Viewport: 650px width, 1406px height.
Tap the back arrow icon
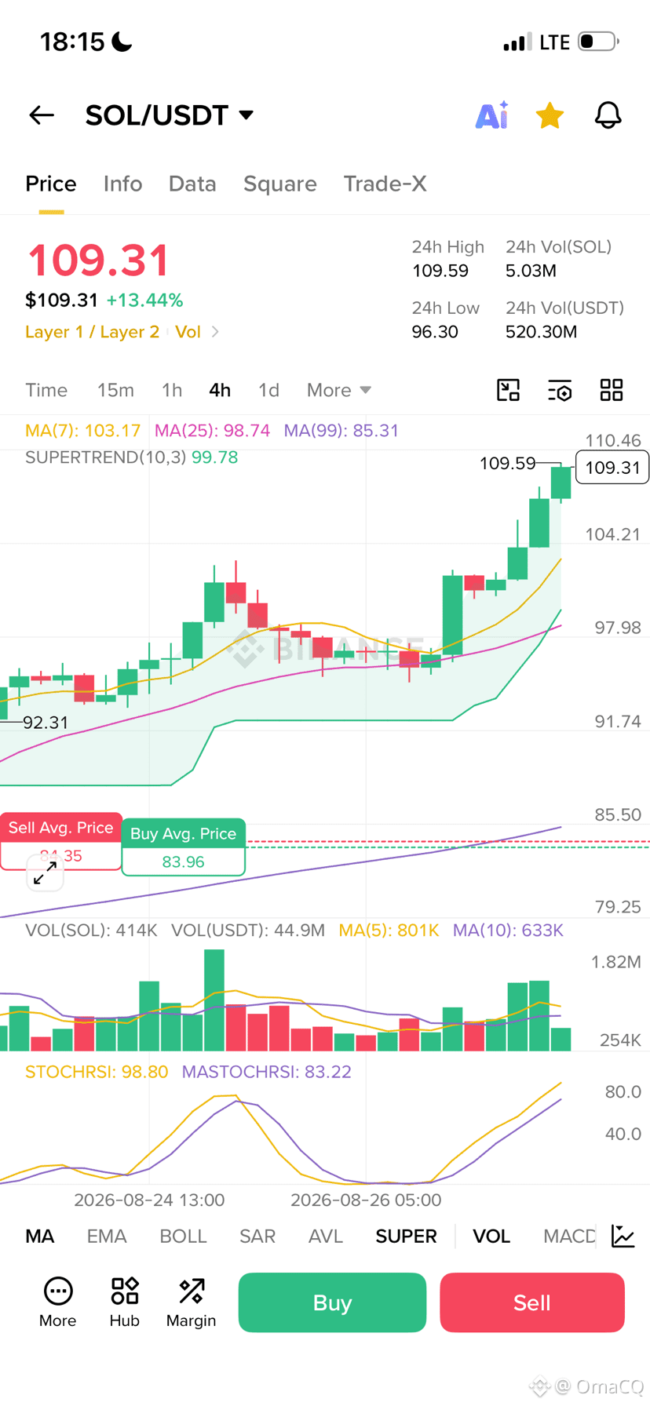(42, 115)
